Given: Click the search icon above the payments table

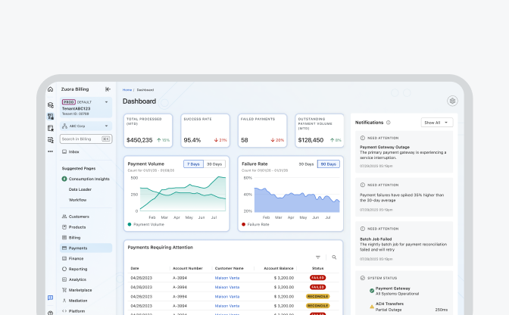Looking at the screenshot, I should point(334,257).
